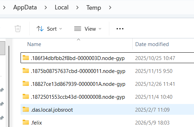Select folder .1872501553ccb43d-0000000B.node-gyp
The height and width of the screenshot is (127, 194).
pos(107,97)
